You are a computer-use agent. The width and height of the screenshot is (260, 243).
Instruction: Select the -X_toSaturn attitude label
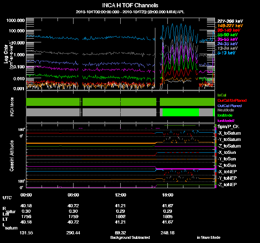coord(229,133)
